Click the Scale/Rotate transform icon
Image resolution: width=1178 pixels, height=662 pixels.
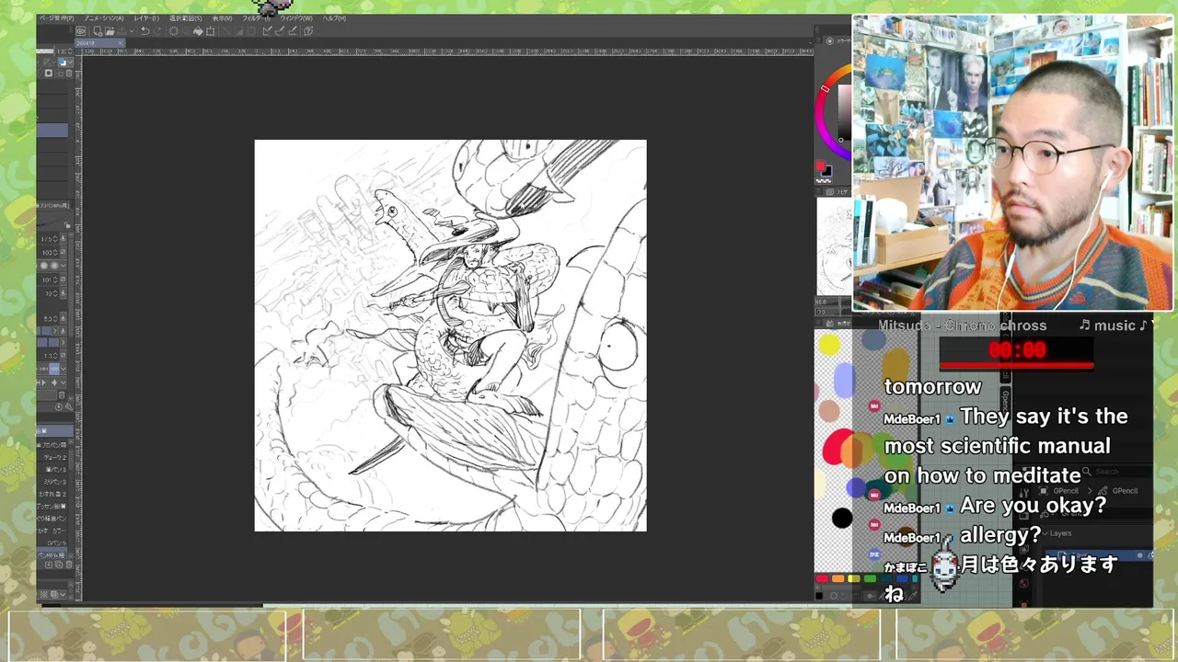point(210,31)
